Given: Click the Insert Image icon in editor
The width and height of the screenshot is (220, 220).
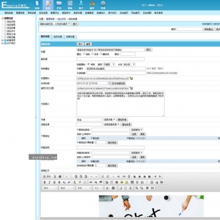Looking at the screenshot, I should (107, 182).
